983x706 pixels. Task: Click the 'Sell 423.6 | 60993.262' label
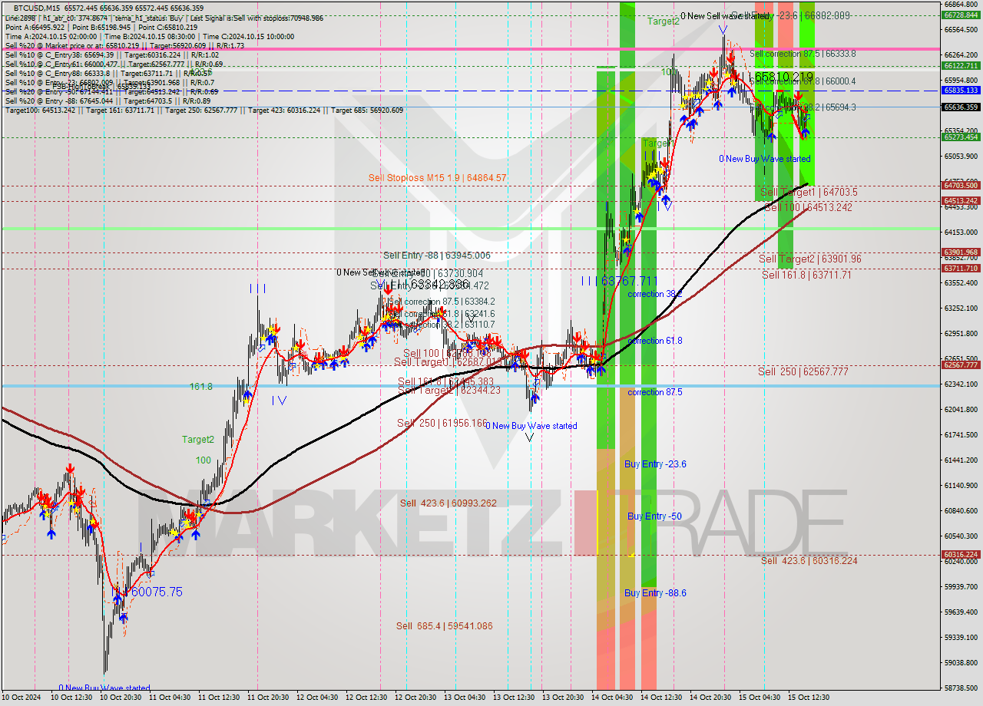[x=448, y=503]
